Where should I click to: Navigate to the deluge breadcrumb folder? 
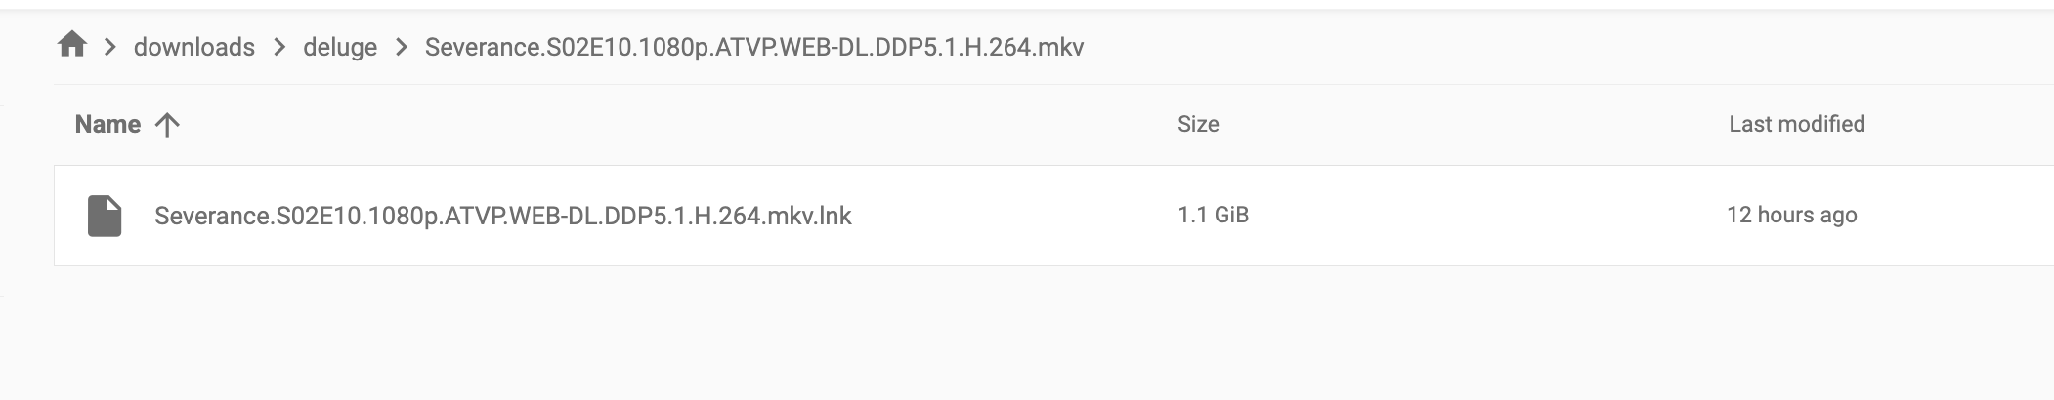pyautogui.click(x=340, y=47)
